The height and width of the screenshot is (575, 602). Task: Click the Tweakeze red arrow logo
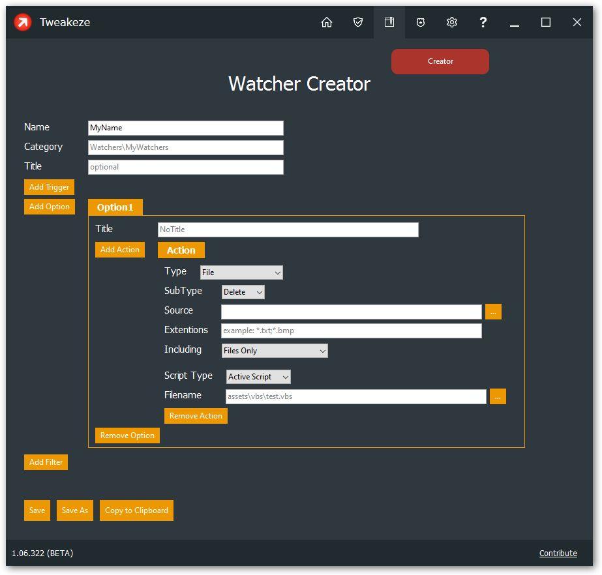click(x=23, y=22)
